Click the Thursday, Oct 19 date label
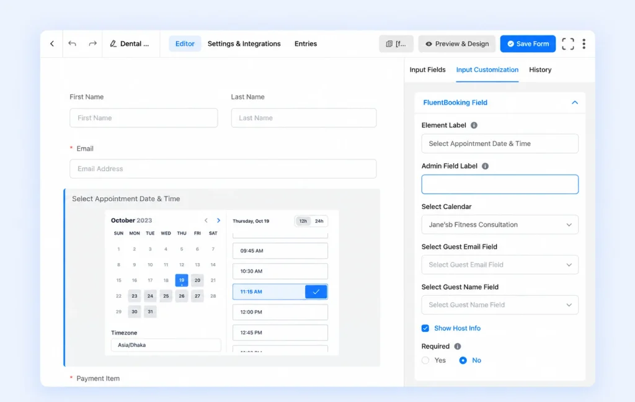Screen dimensions: 635x402 click(x=251, y=221)
